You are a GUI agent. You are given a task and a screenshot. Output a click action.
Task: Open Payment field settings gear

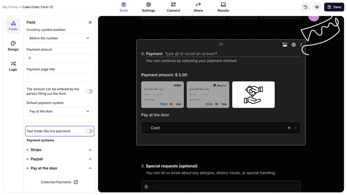[294, 45]
